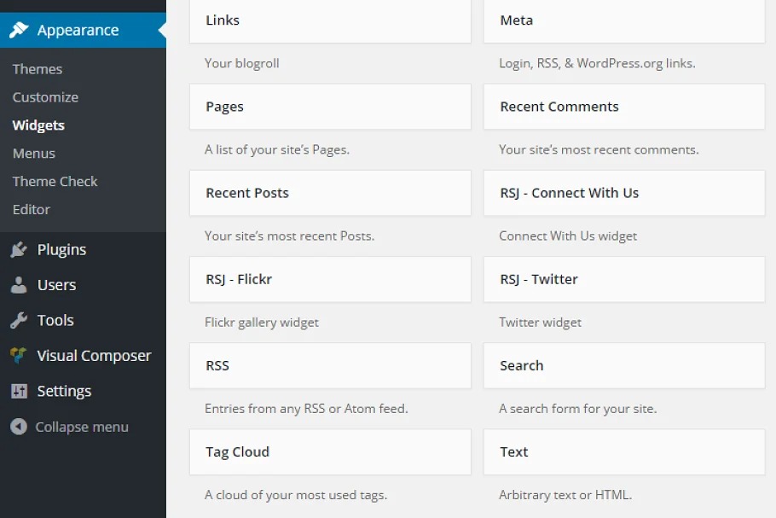This screenshot has width=776, height=518.
Task: Expand the RSJ - Flickr widget
Action: click(329, 279)
